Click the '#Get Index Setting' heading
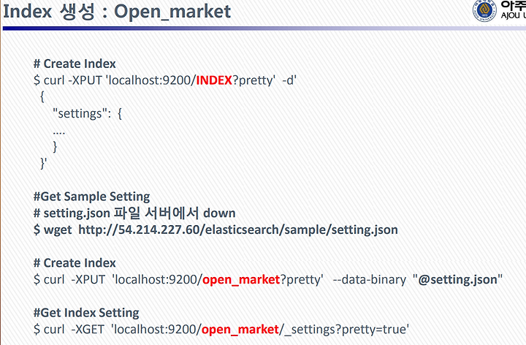526x345 pixels. (x=86, y=313)
